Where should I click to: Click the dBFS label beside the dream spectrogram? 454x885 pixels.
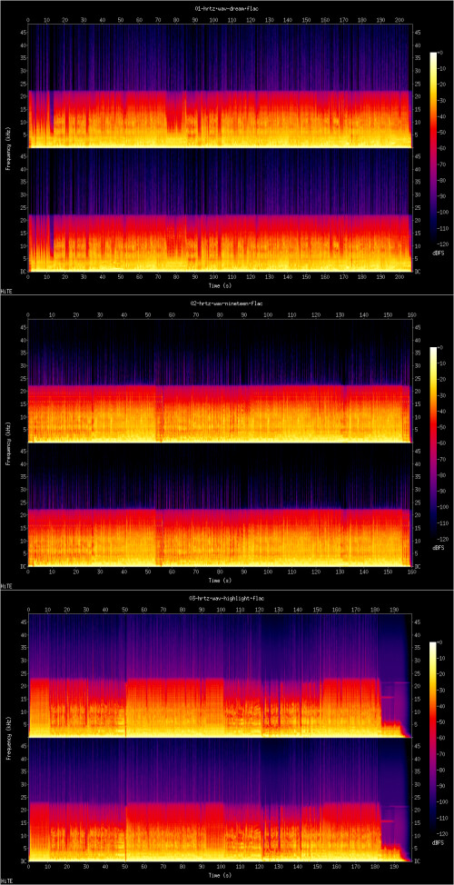point(437,254)
